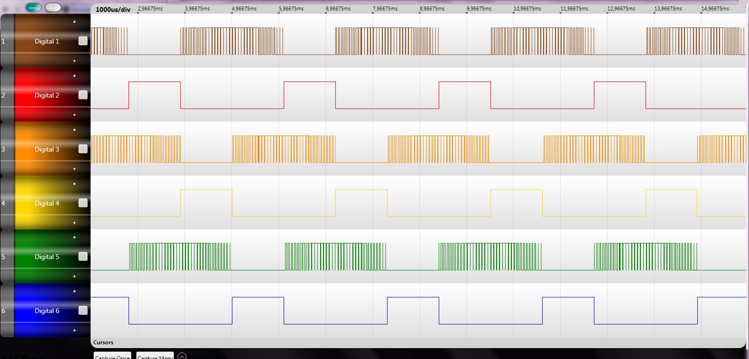Click the x icon above Digital 5
Viewport: 749px width, 359px height.
pyautogui.click(x=74, y=237)
